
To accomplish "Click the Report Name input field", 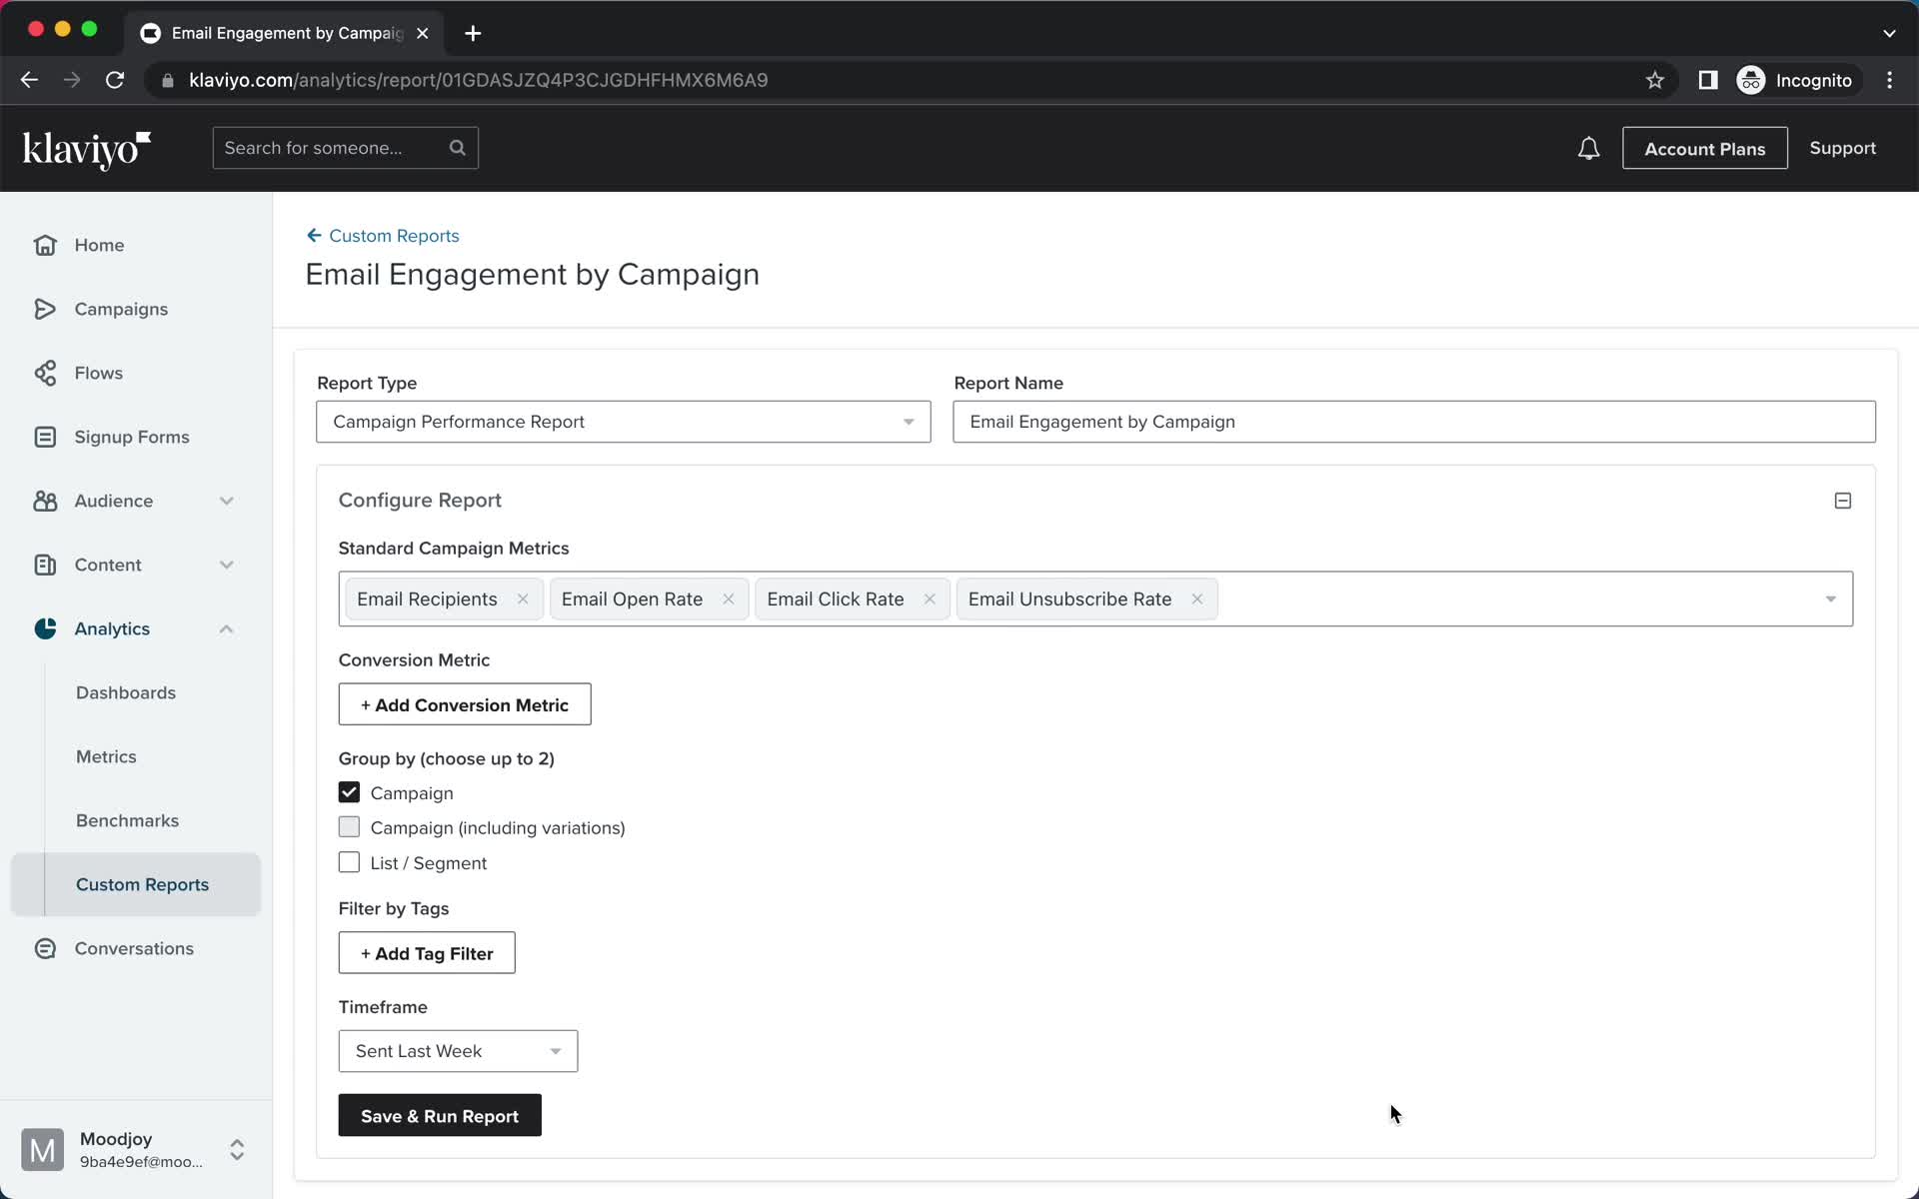I will click(x=1414, y=422).
